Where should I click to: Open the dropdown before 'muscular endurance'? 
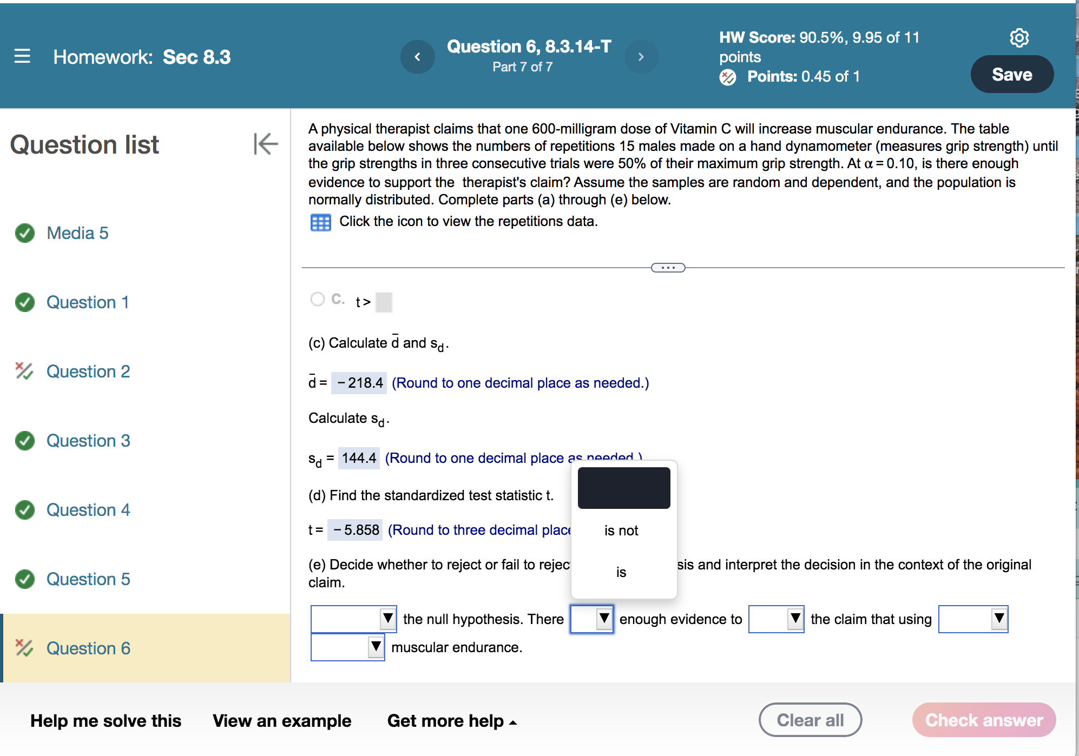coord(347,647)
